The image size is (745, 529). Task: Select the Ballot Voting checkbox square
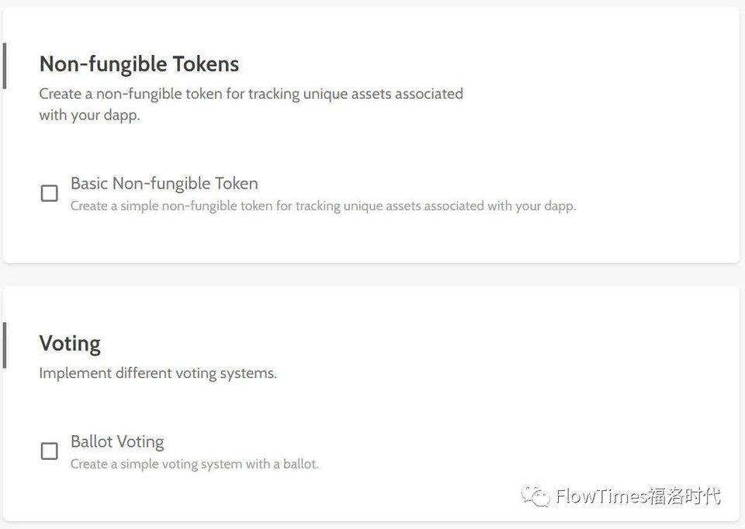(x=49, y=451)
